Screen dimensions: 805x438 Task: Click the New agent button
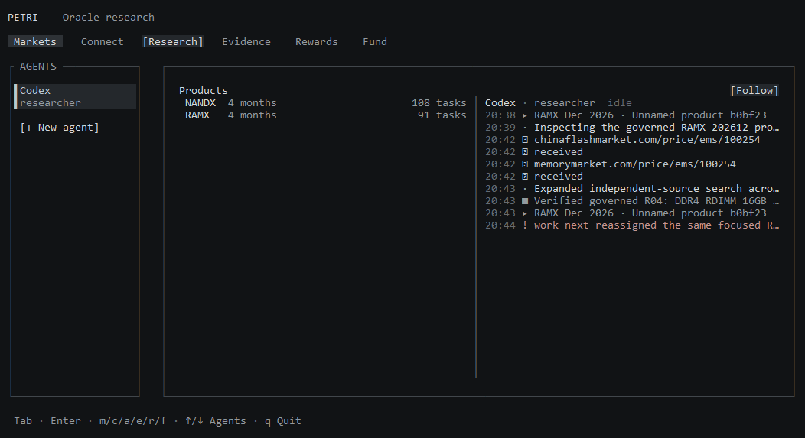(x=60, y=127)
